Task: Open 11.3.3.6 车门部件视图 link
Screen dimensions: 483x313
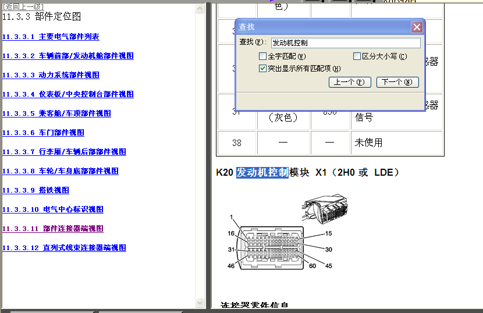Action: coord(43,133)
